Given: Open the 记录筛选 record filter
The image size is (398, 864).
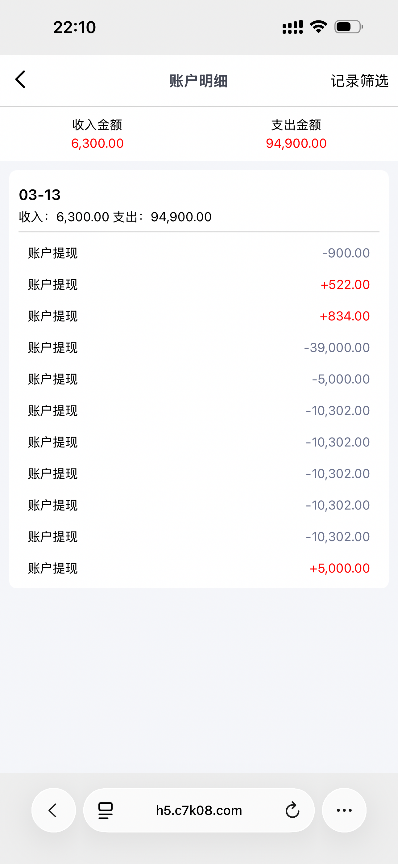Looking at the screenshot, I should point(359,81).
